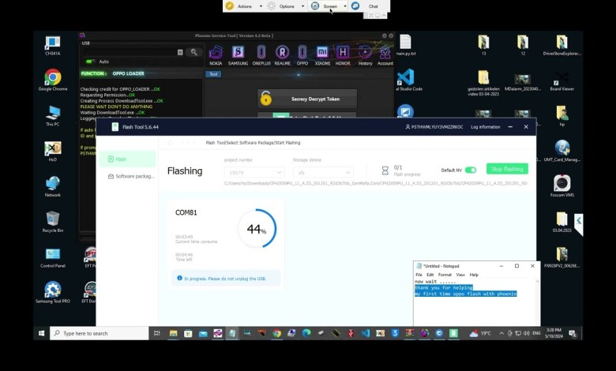Open File Explorer on taskbar
The width and height of the screenshot is (616, 371).
click(x=173, y=333)
